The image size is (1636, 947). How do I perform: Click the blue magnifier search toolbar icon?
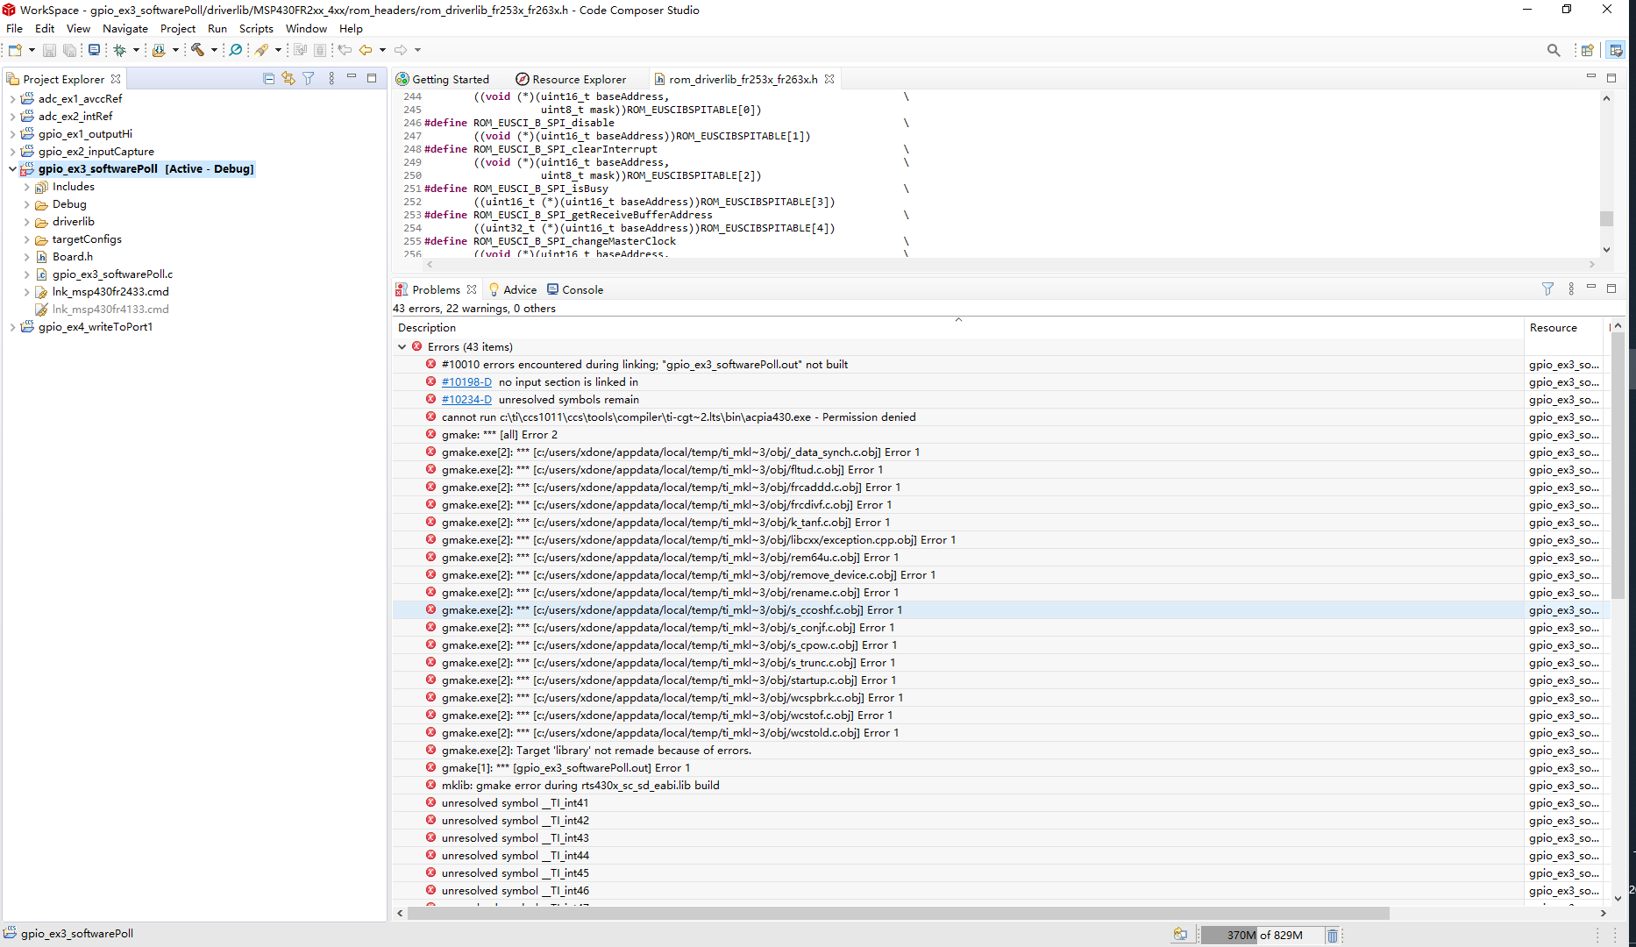pyautogui.click(x=236, y=50)
